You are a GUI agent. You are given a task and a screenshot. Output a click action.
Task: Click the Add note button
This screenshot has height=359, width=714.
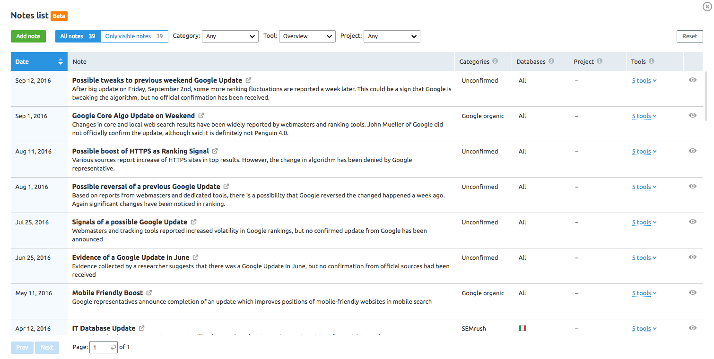point(28,36)
